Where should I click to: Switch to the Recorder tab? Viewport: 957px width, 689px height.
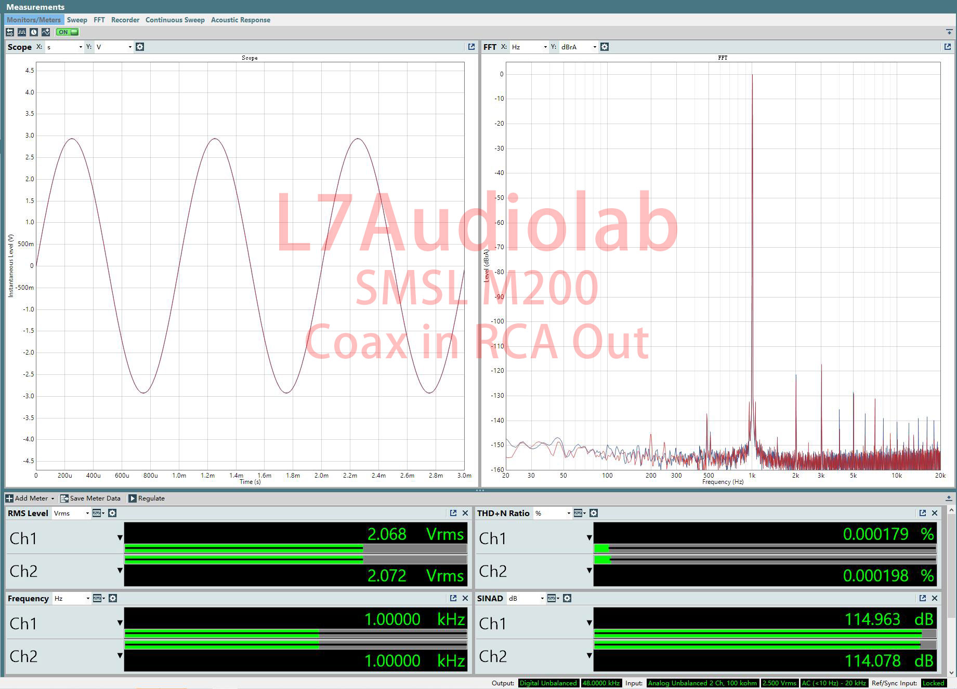point(125,20)
